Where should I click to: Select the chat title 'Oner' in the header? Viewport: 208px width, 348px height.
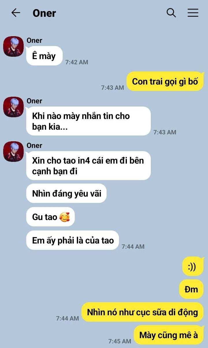(x=44, y=13)
